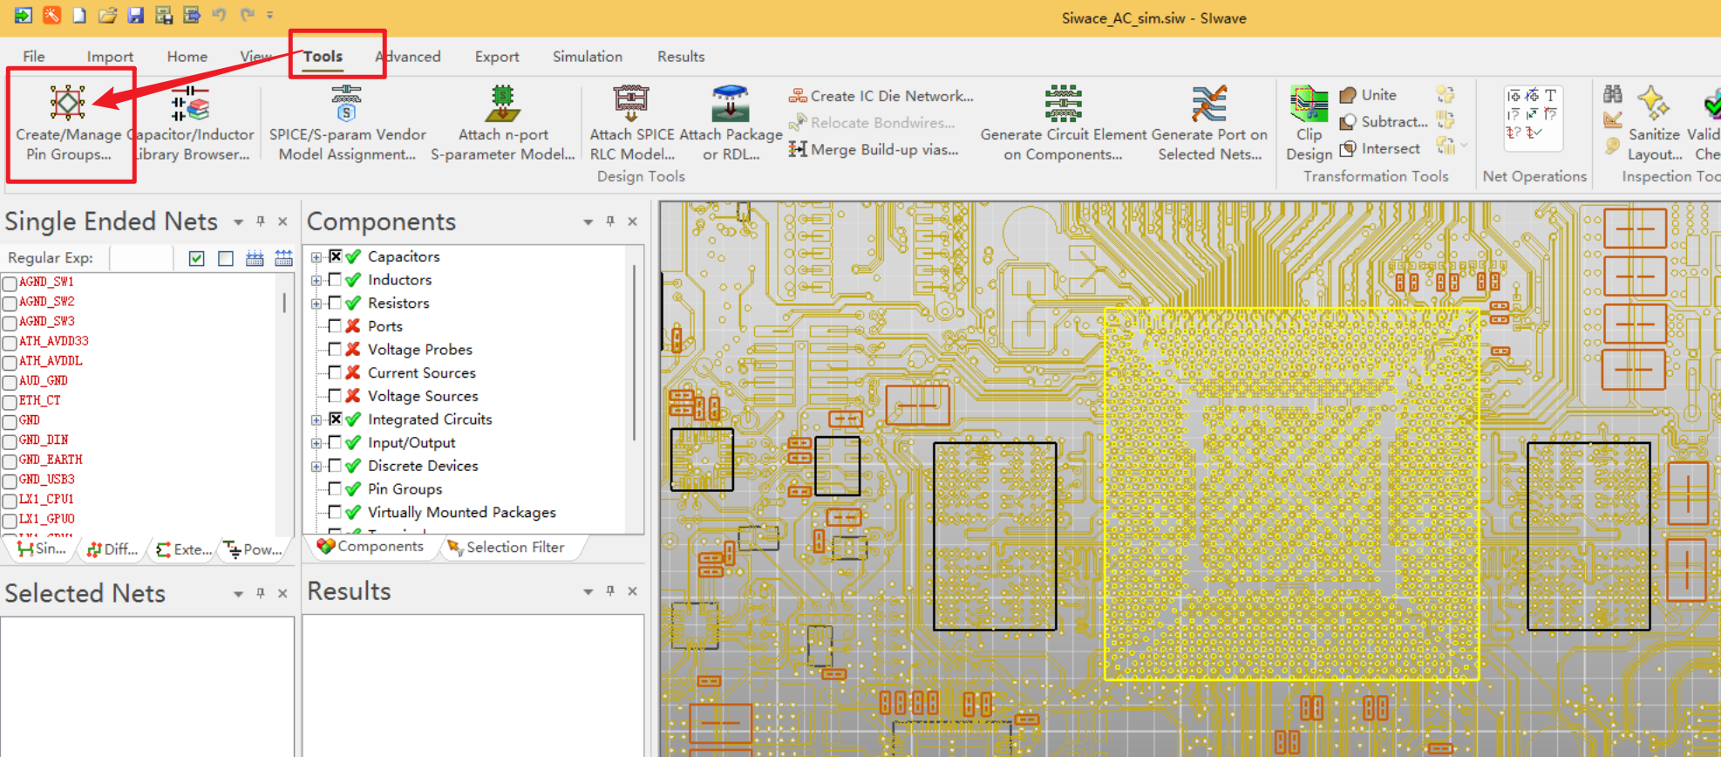The height and width of the screenshot is (757, 1721).
Task: Click the green arrow icon in title bar
Action: pyautogui.click(x=24, y=15)
